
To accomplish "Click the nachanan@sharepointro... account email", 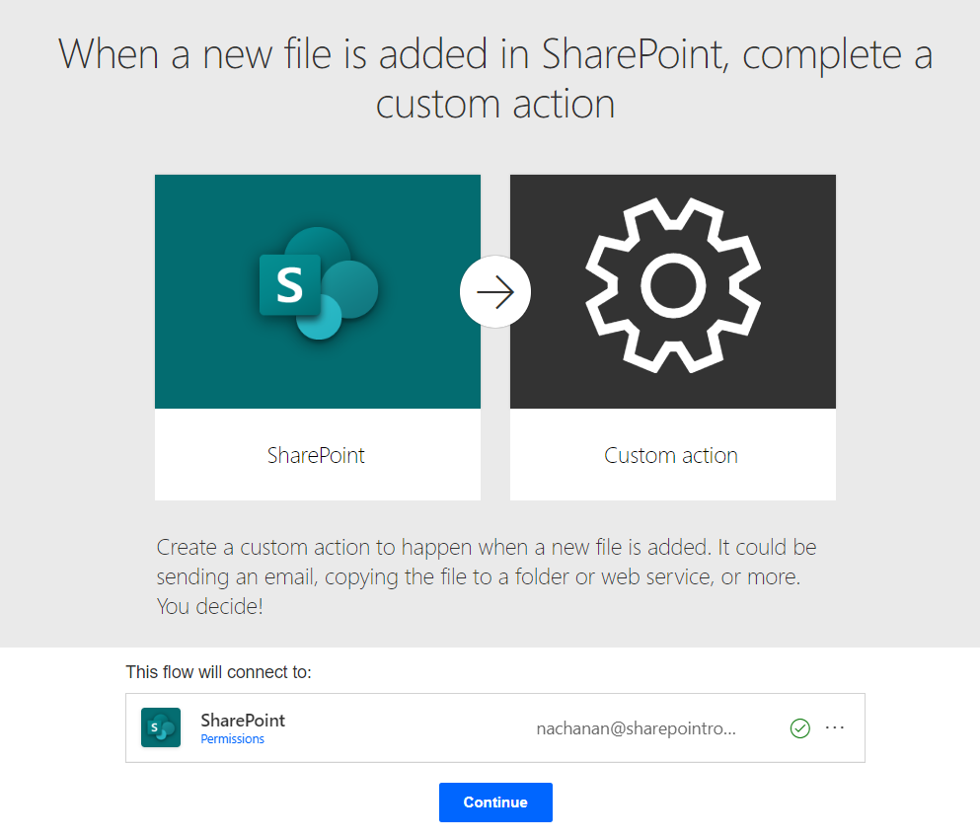I will click(637, 728).
